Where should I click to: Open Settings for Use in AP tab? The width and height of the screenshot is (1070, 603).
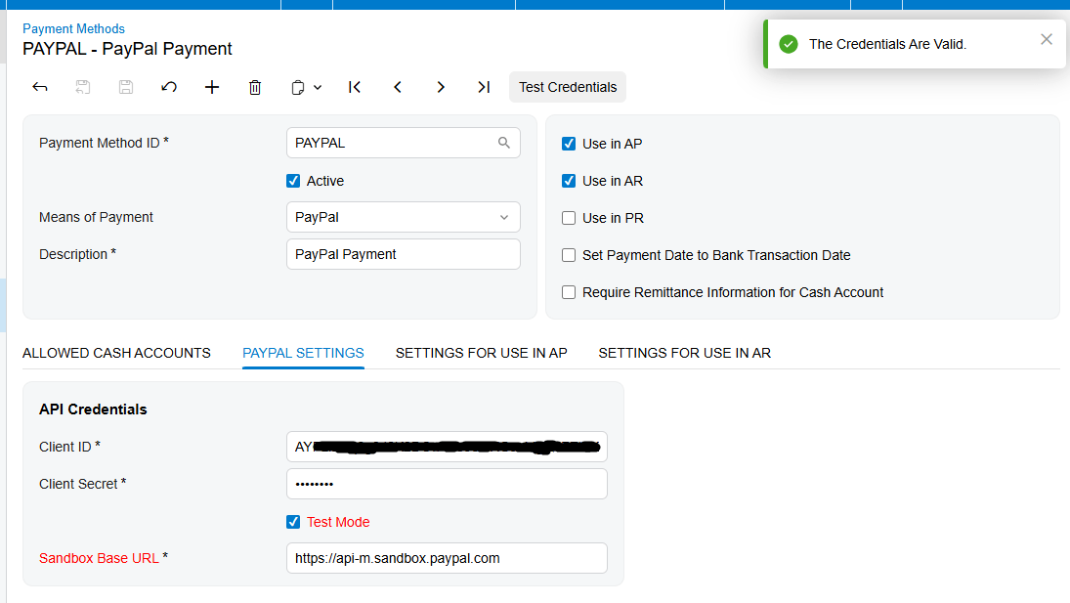pyautogui.click(x=481, y=353)
